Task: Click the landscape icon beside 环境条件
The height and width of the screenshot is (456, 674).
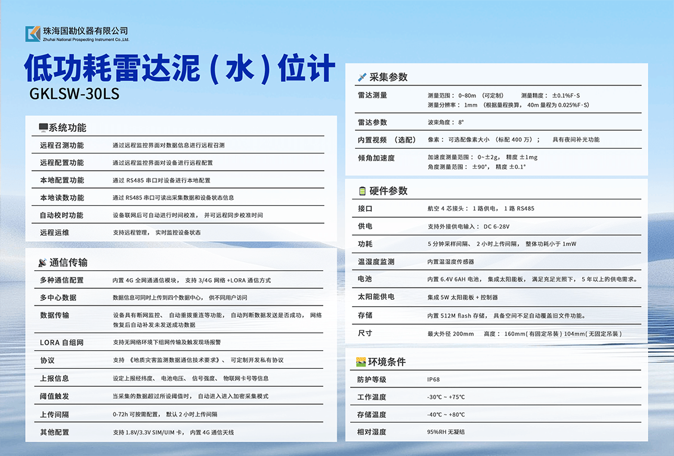Action: tap(361, 362)
